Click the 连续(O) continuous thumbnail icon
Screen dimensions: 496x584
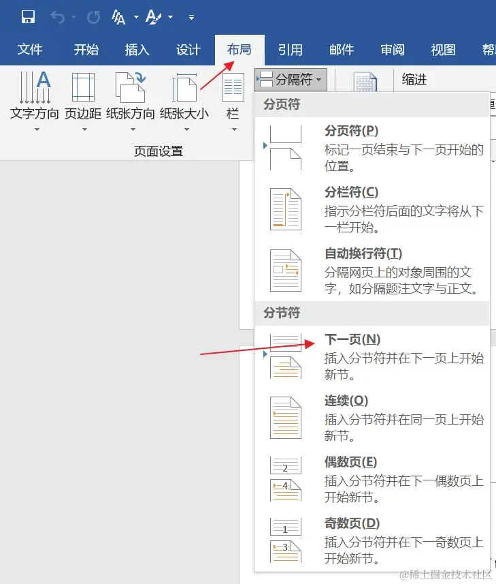pyautogui.click(x=286, y=418)
